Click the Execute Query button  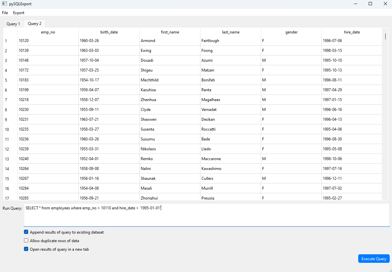point(374,259)
